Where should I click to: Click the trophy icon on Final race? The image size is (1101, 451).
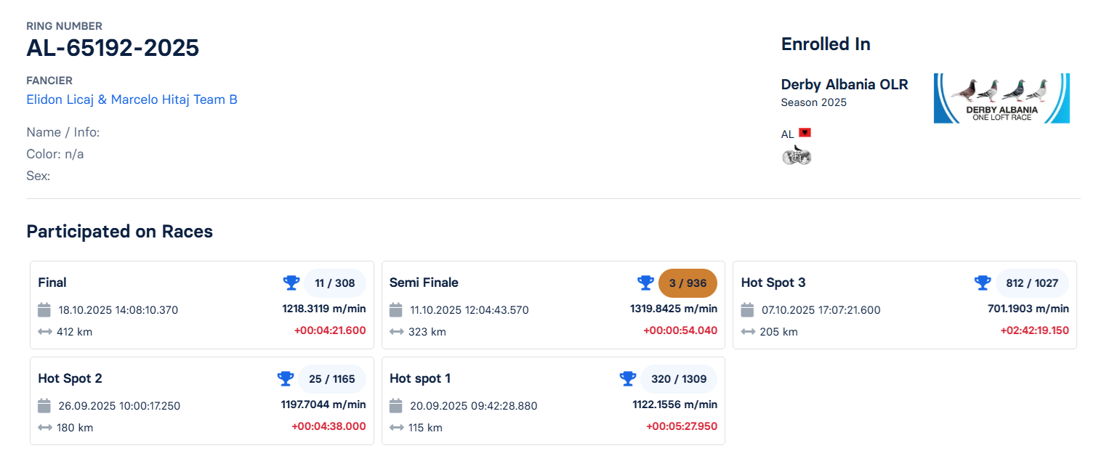pos(291,283)
